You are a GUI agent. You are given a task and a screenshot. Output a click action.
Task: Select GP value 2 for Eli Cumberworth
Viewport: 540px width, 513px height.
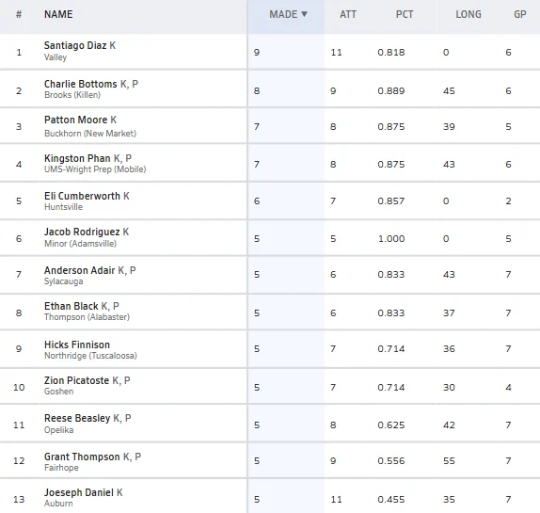pos(508,201)
